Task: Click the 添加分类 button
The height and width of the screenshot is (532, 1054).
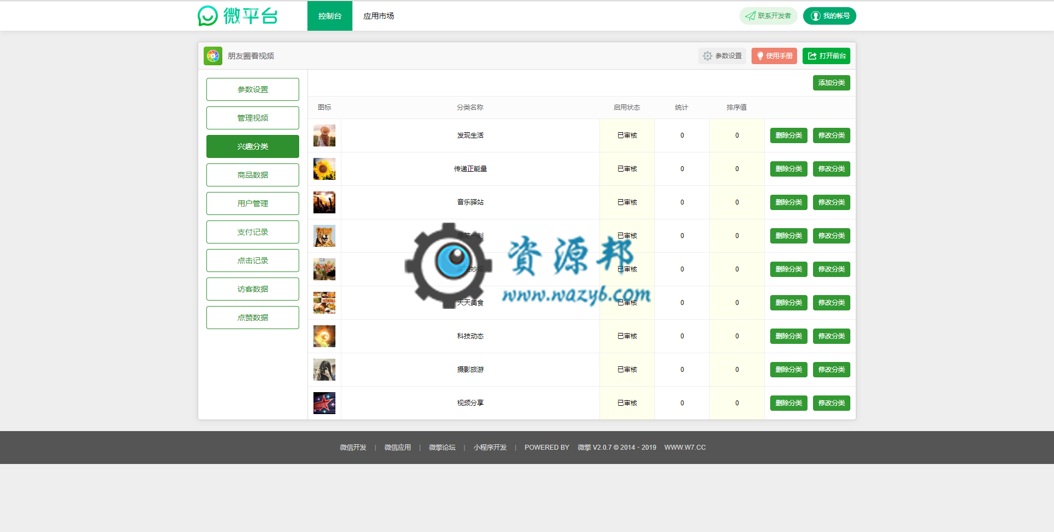Action: click(832, 83)
